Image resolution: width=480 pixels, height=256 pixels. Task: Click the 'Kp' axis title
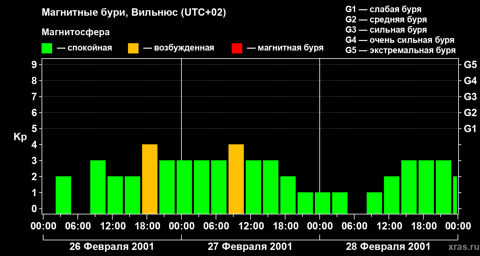click(20, 137)
